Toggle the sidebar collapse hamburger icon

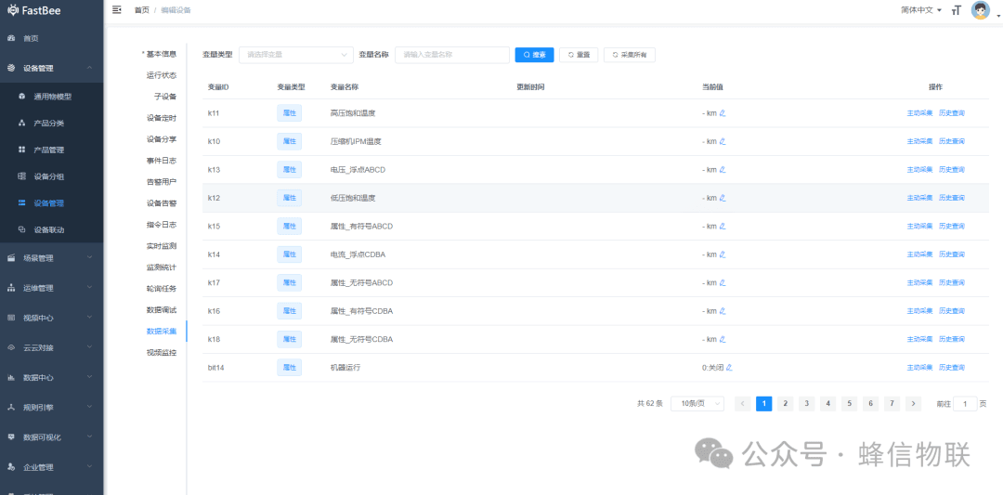pyautogui.click(x=116, y=9)
